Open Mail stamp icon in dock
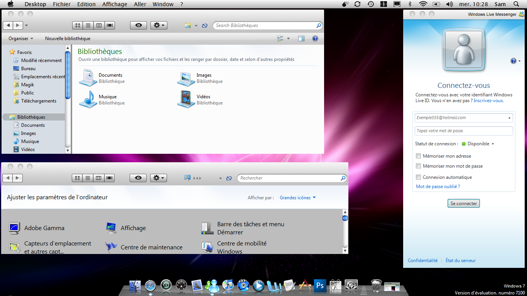 click(197, 286)
